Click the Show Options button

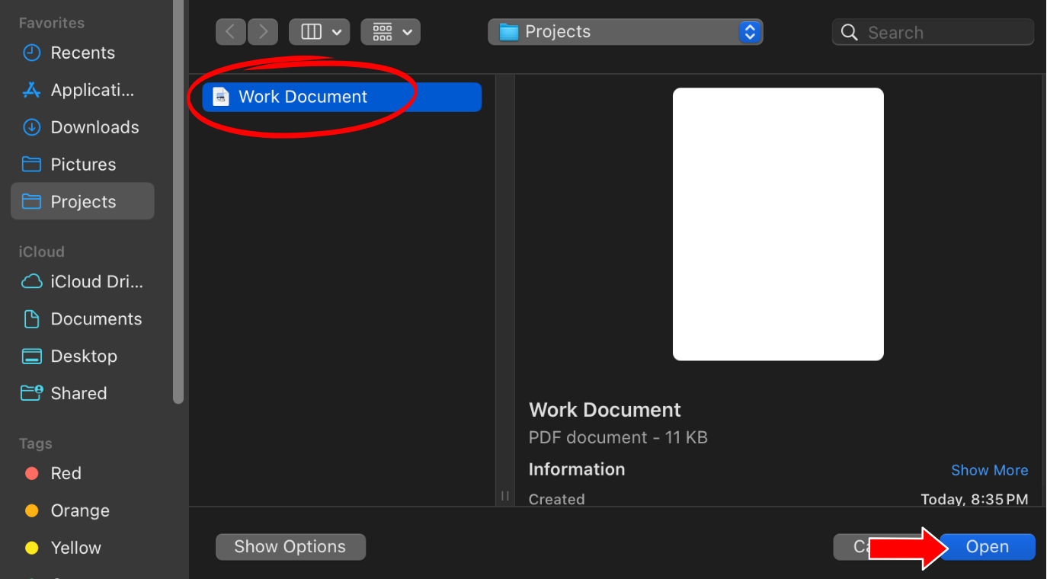(290, 547)
